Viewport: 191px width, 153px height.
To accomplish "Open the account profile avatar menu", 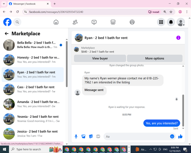I will pyautogui.click(x=181, y=22).
